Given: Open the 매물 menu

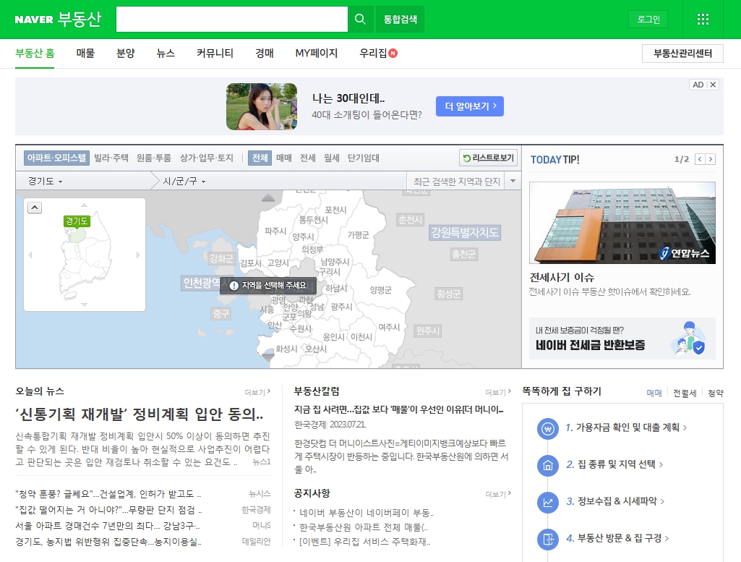Looking at the screenshot, I should pos(85,54).
